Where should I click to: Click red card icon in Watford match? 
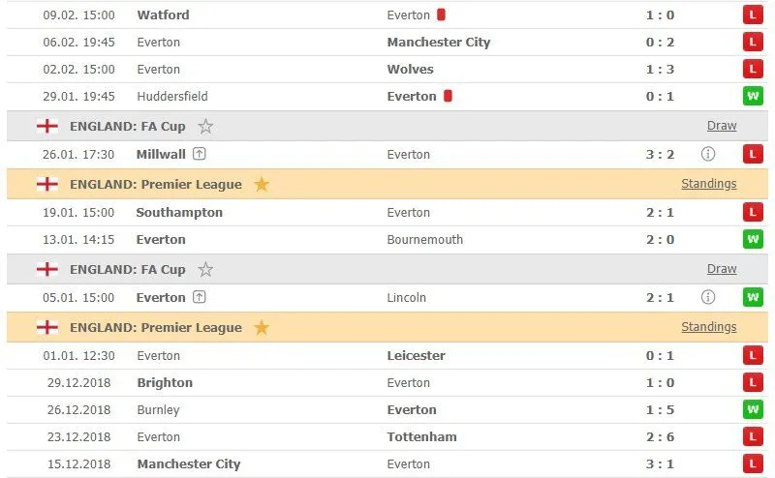(x=441, y=15)
